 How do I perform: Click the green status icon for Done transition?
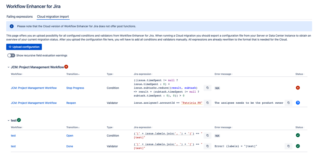[298, 146]
